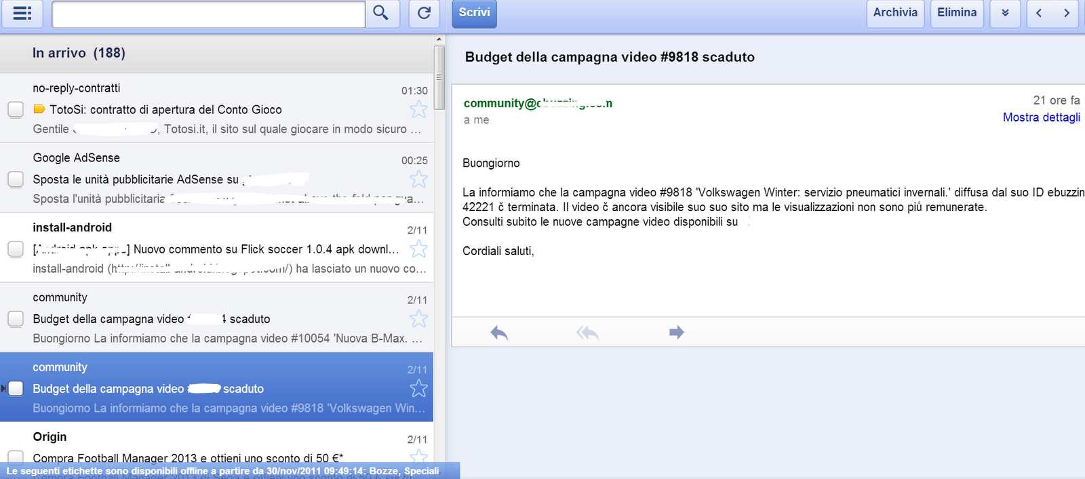Click the sender address community@
The width and height of the screenshot is (1085, 479).
pos(538,103)
